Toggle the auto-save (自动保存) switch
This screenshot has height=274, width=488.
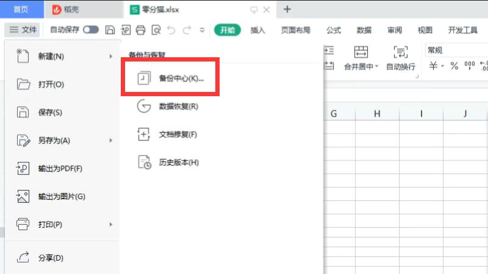coord(91,29)
